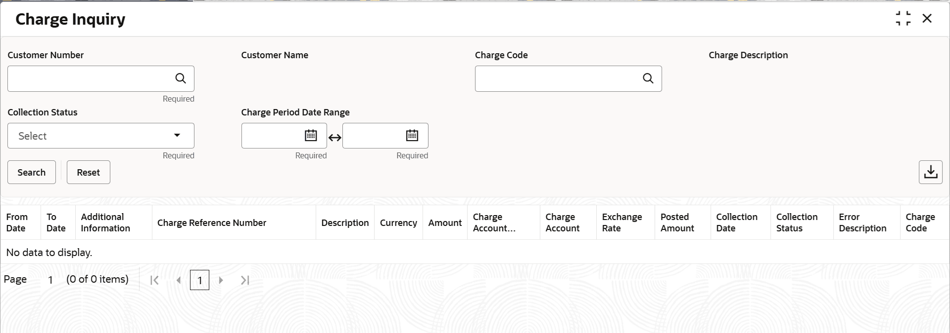Click the '(0 of 0 items)' pagination text
Viewport: 950px width, 333px height.
click(x=97, y=279)
